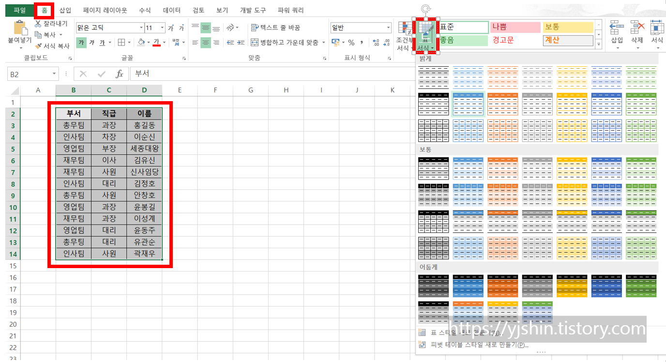Open the File (파일) tab

pos(20,10)
